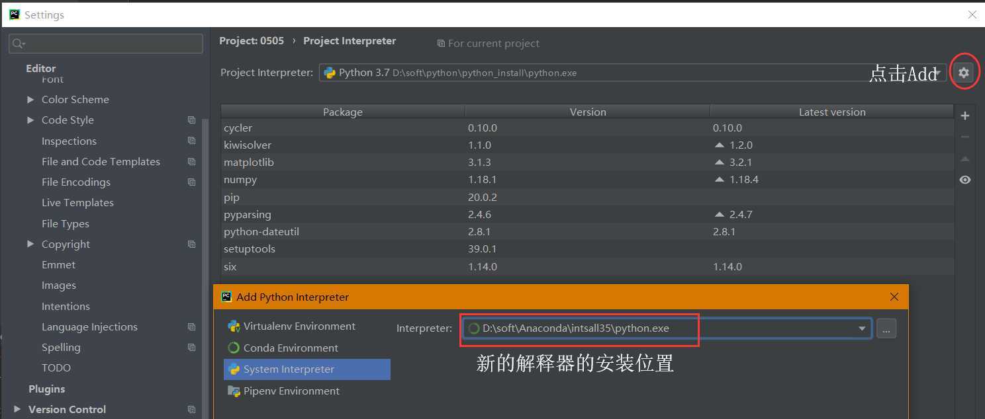Open the interpreter settings gear icon
The height and width of the screenshot is (419, 985).
964,73
